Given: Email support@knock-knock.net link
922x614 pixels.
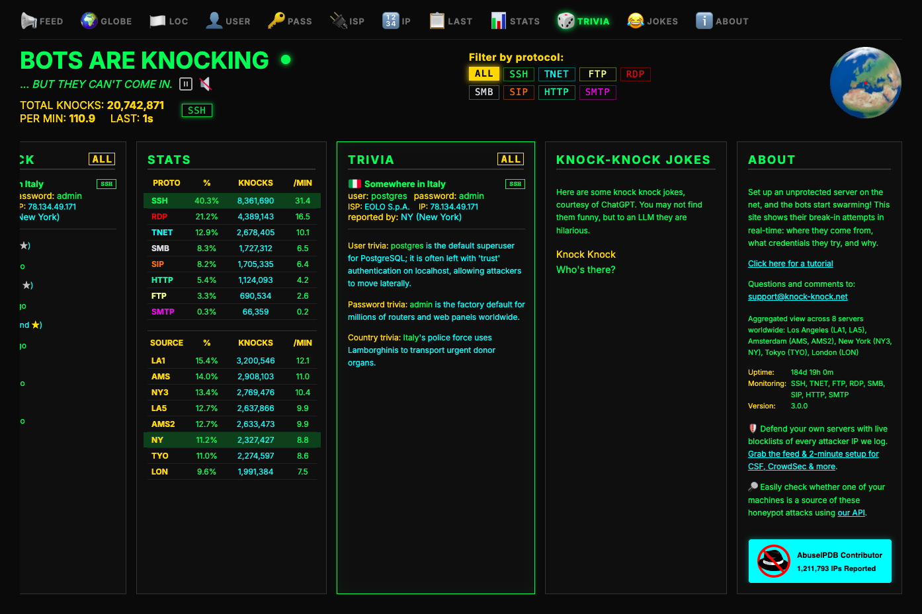Looking at the screenshot, I should (x=798, y=297).
